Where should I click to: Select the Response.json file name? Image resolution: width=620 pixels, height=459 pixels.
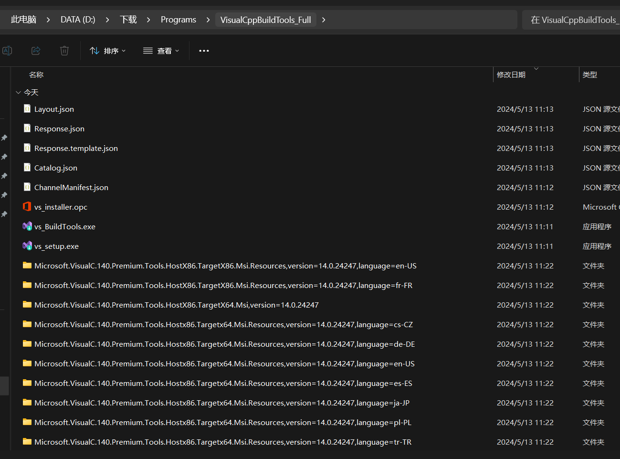pyautogui.click(x=59, y=129)
